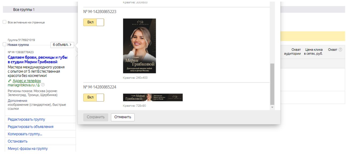Screen dimensions: 346x157
Task: Click Остановить to stop the group
Action: [x=18, y=141]
